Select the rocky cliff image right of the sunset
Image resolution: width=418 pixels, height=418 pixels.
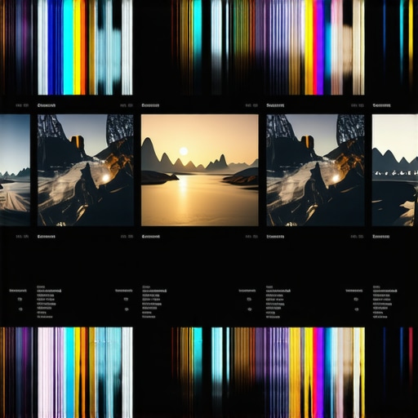click(x=315, y=170)
